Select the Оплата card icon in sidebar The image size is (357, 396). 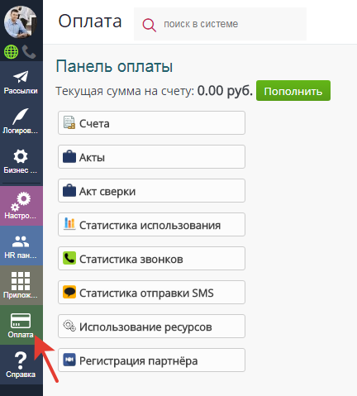[x=21, y=321]
